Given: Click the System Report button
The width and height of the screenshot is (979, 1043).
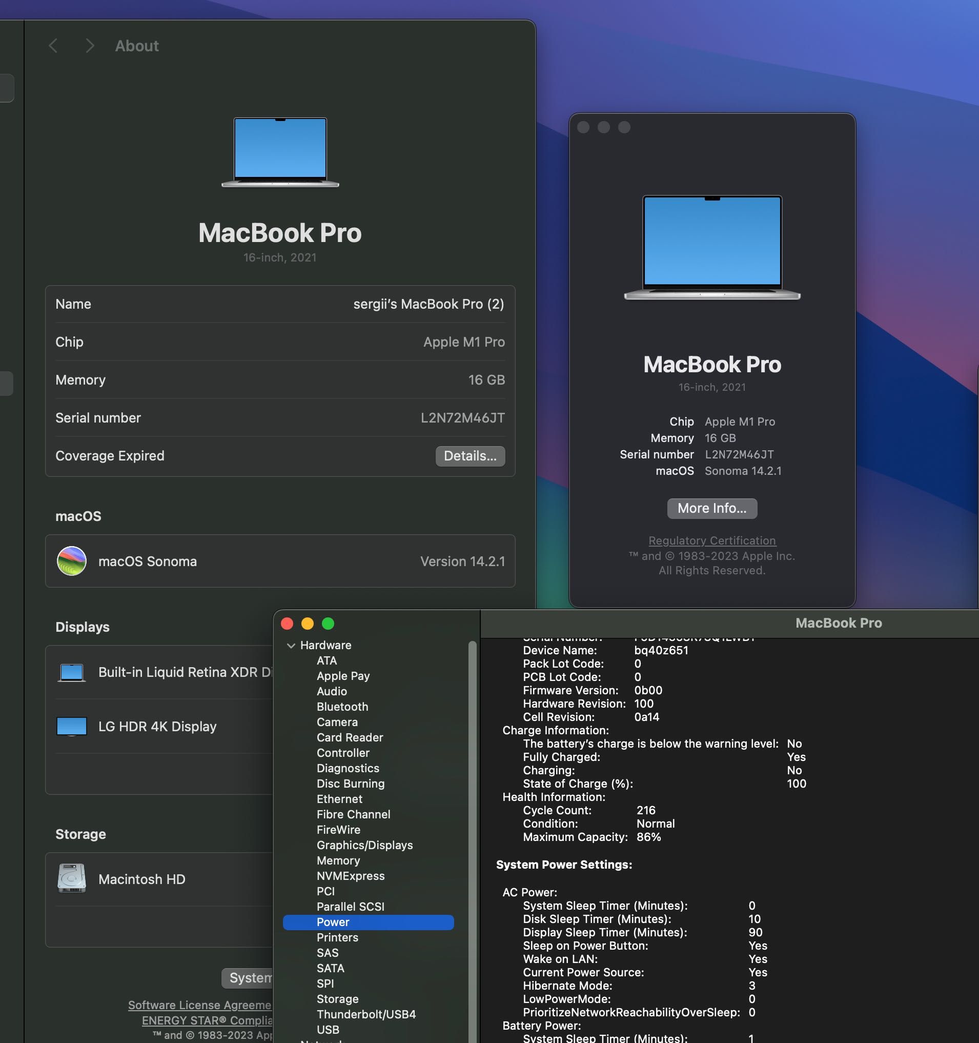Looking at the screenshot, I should coord(247,978).
